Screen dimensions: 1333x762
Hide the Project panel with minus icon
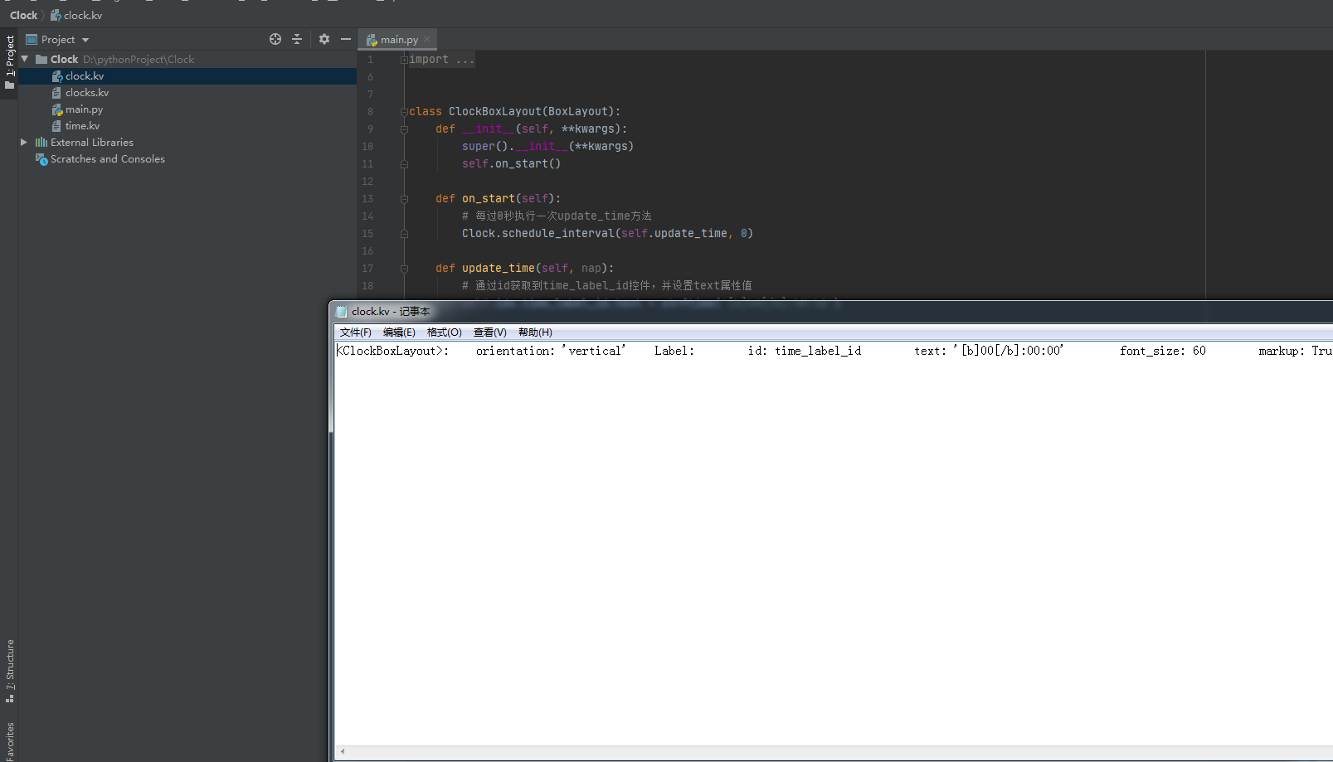click(x=346, y=39)
